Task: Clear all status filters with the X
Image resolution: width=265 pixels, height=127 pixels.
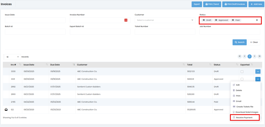Action: click(x=257, y=20)
